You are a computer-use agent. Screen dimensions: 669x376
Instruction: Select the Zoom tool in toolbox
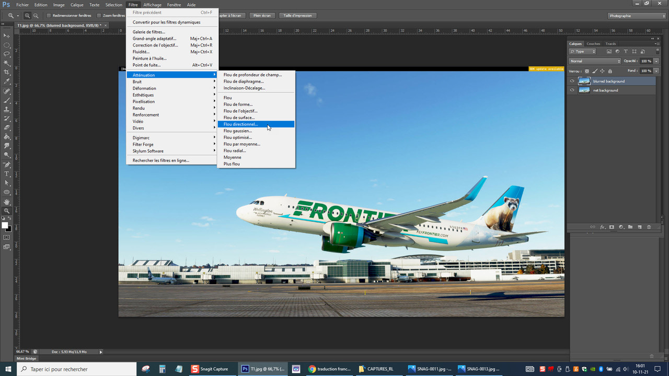7,210
